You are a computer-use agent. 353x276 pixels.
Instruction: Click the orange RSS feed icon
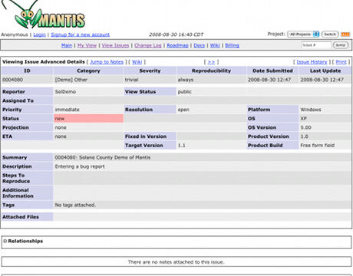pos(345,34)
